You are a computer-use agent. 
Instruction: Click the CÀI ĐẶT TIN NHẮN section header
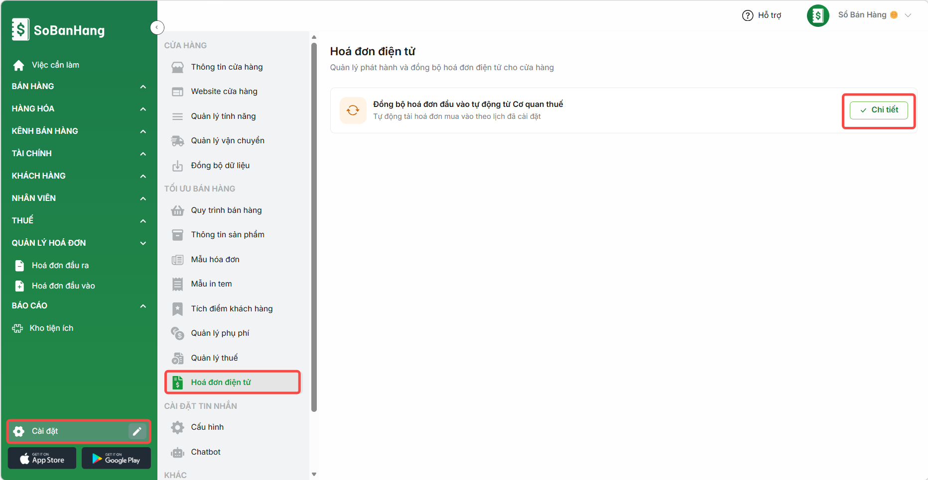(200, 406)
